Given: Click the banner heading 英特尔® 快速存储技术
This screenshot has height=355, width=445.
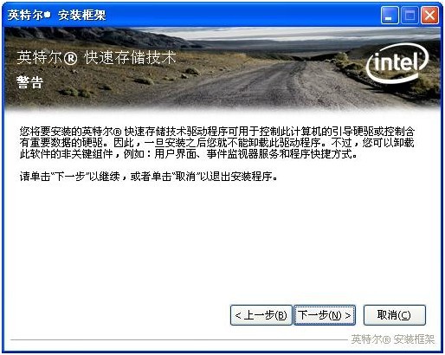Looking at the screenshot, I should (96, 57).
